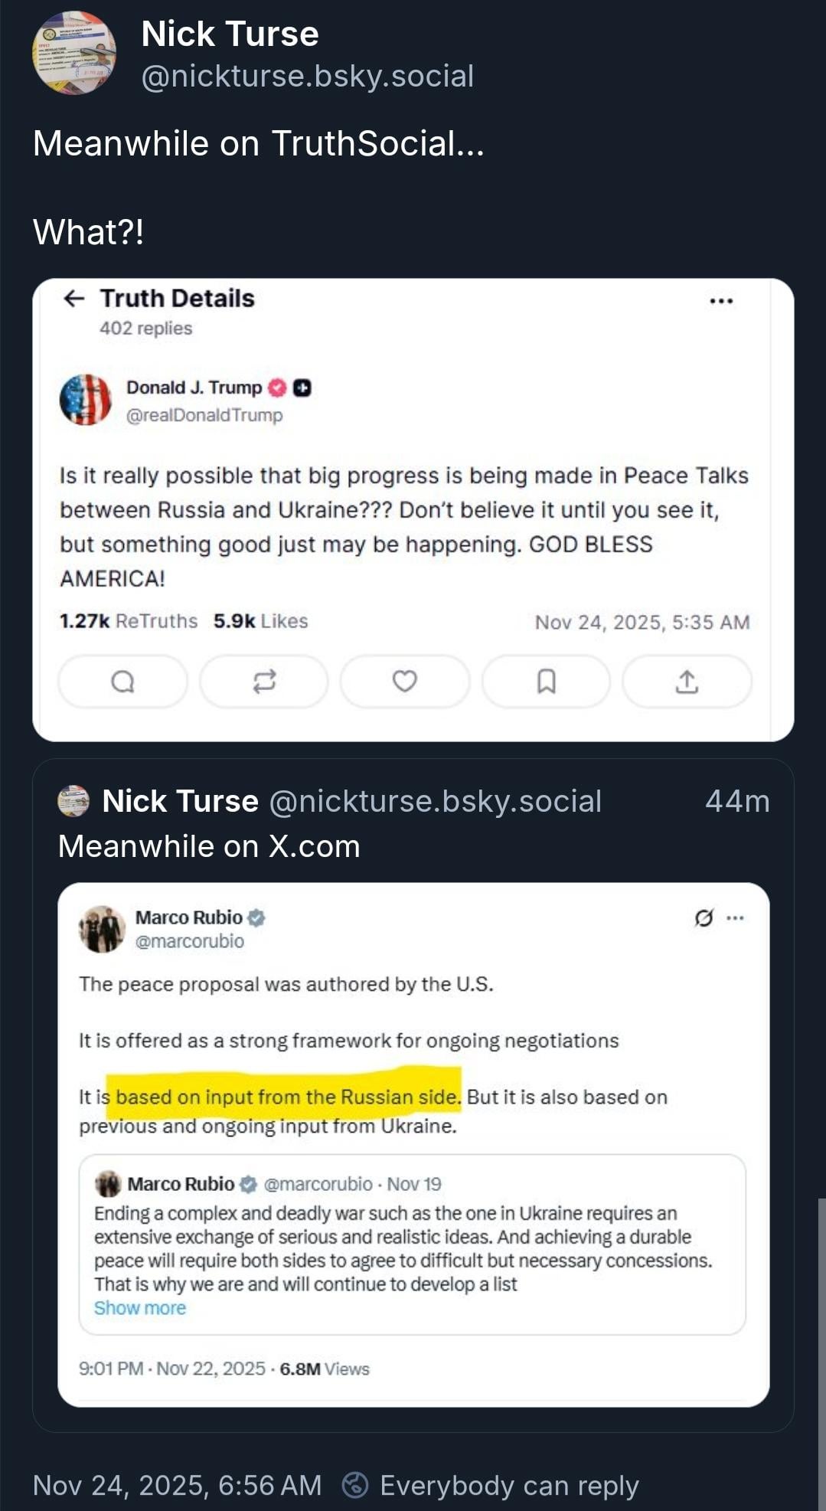Viewport: 826px width, 1511px height.
Task: Bookmark the Truth post
Action: point(546,681)
